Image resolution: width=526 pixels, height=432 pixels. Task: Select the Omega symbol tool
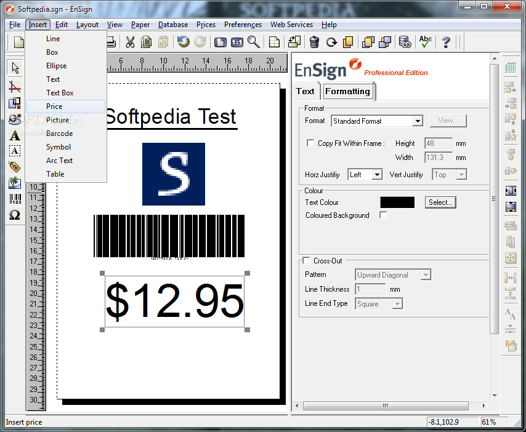pyautogui.click(x=15, y=215)
